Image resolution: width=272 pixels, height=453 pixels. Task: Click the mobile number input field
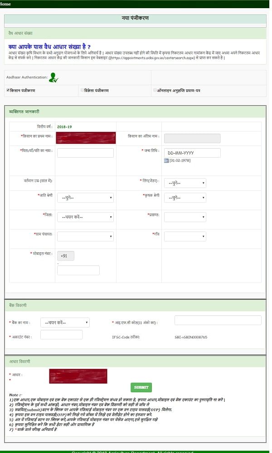(x=78, y=270)
